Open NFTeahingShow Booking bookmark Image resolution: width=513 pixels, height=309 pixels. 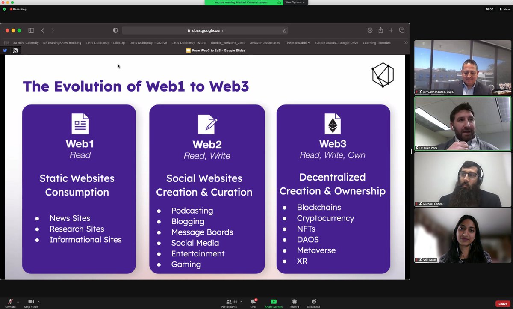click(62, 43)
